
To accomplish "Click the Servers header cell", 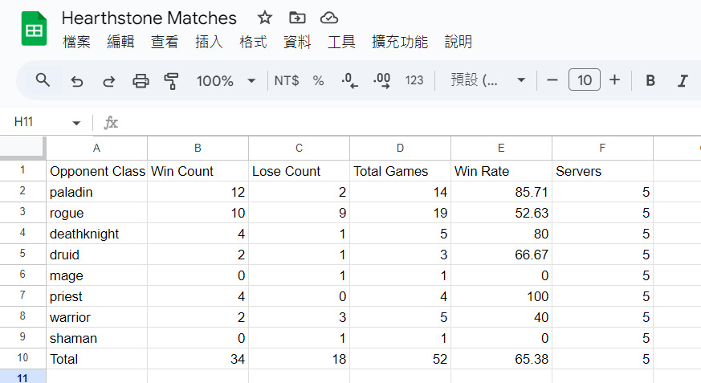I will point(603,171).
